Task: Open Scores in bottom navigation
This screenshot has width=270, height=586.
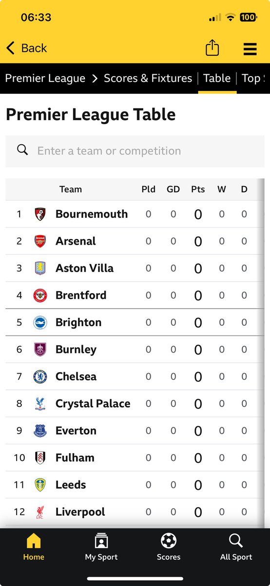Action: tap(169, 547)
